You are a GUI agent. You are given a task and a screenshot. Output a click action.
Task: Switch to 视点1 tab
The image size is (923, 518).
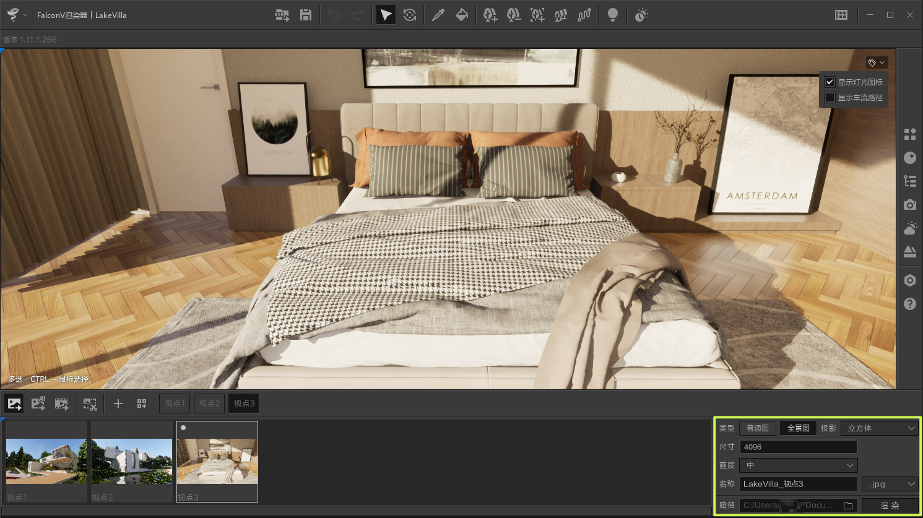click(175, 404)
